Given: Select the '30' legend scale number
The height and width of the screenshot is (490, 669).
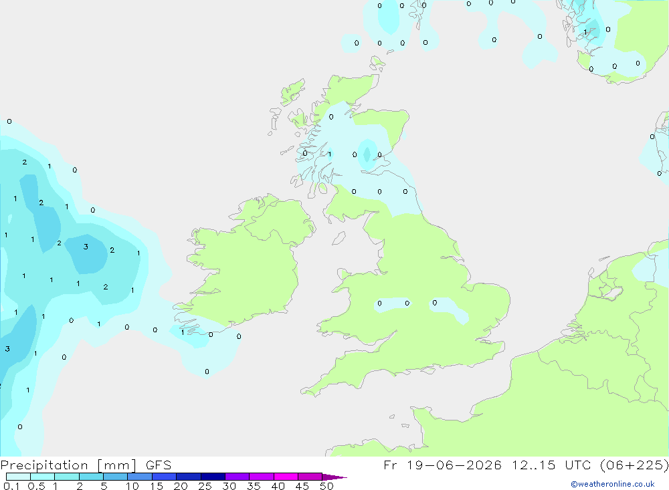Looking at the screenshot, I should (229, 486).
